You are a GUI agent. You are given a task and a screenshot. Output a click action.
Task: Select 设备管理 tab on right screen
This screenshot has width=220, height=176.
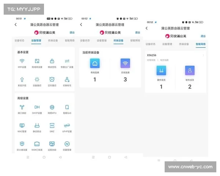coord(167,44)
